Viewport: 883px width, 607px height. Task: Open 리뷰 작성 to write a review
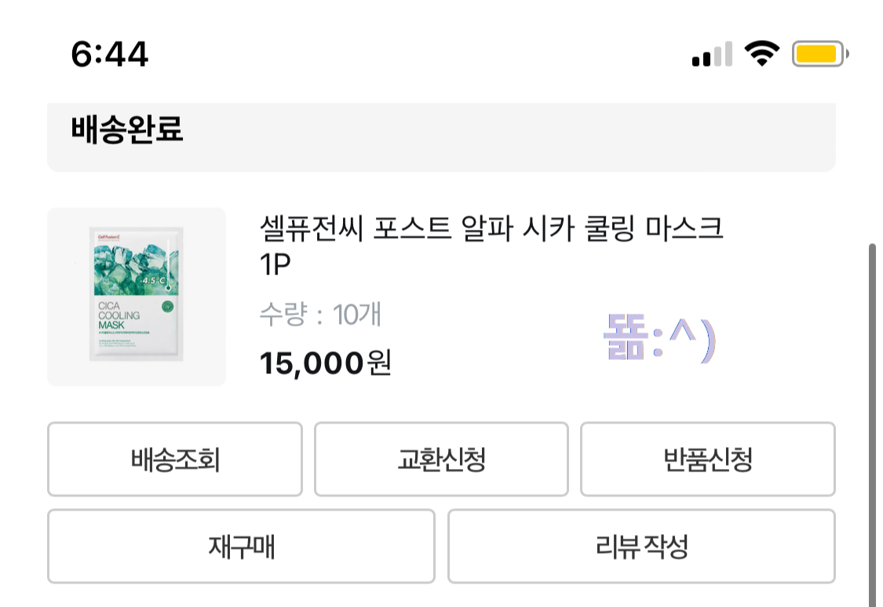(x=641, y=546)
